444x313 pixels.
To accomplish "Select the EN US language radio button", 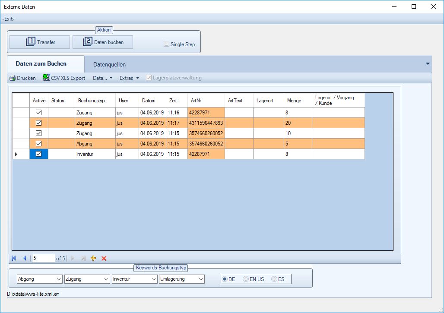I will pos(246,279).
